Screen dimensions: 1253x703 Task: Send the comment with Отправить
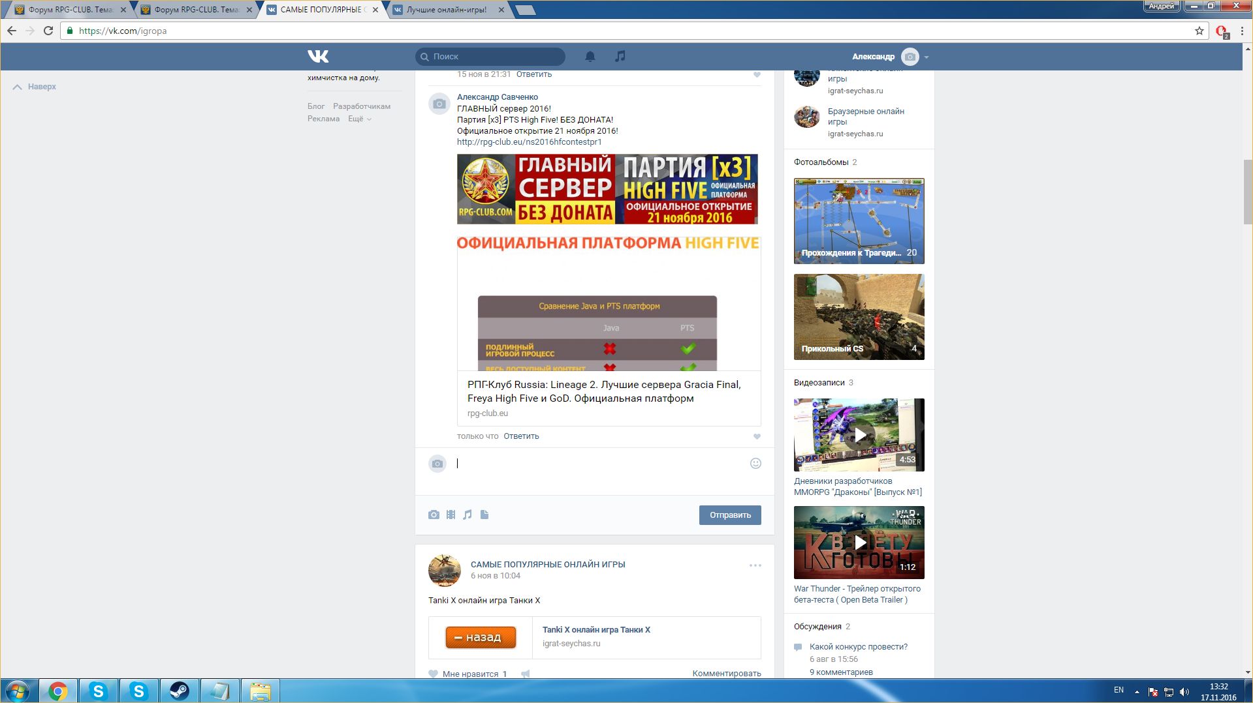[x=730, y=515]
